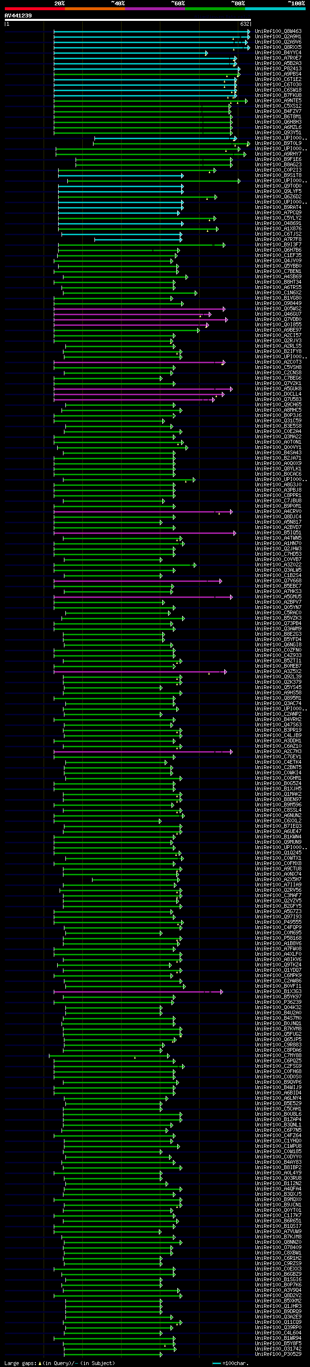
Task: Open the UniRef100_Q8RXX5 hit label
Action: [x=278, y=47]
